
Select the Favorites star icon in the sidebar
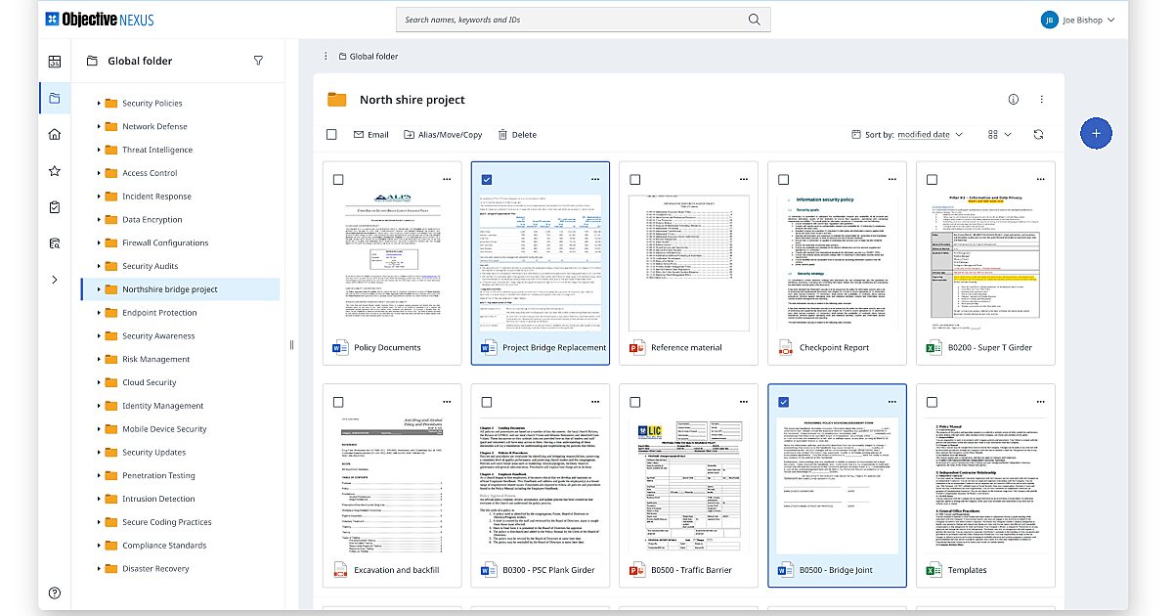[x=55, y=170]
